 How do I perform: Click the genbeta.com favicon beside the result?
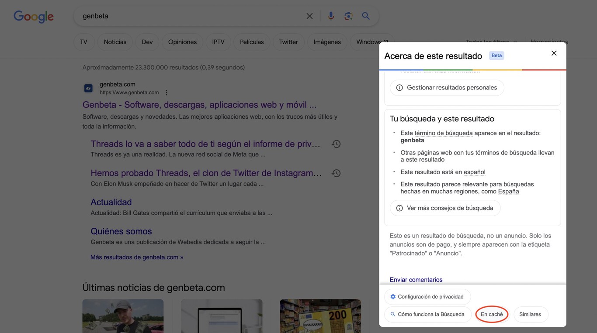click(88, 87)
